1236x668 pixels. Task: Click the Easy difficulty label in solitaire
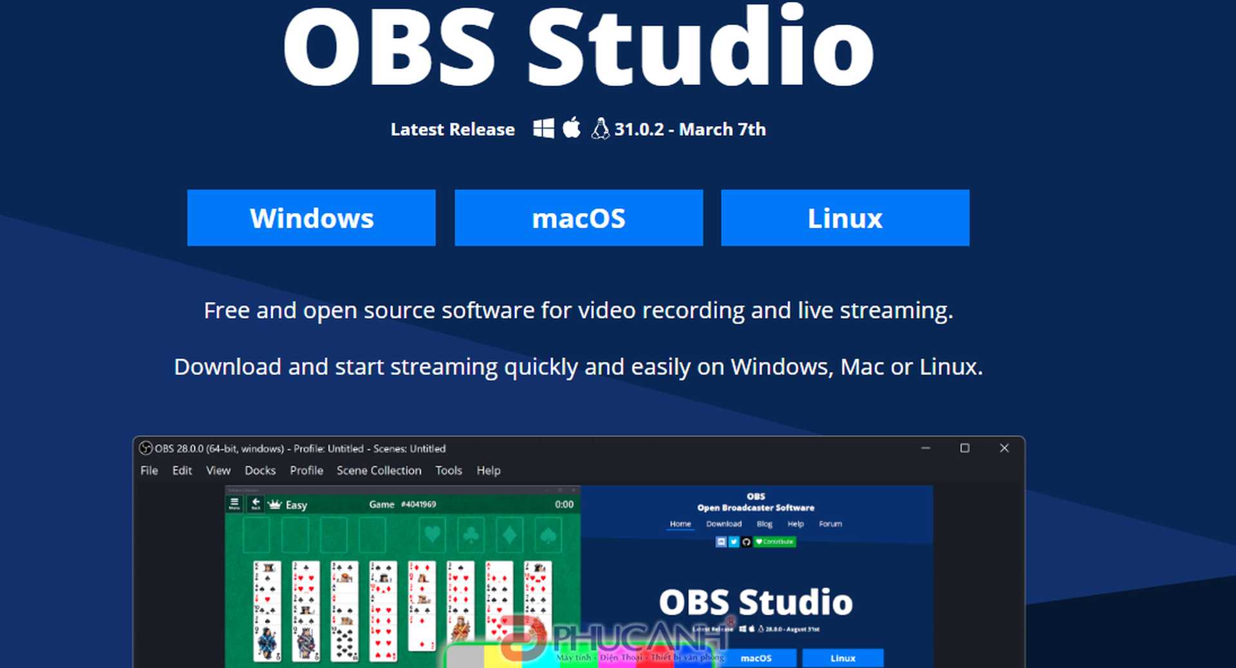296,505
